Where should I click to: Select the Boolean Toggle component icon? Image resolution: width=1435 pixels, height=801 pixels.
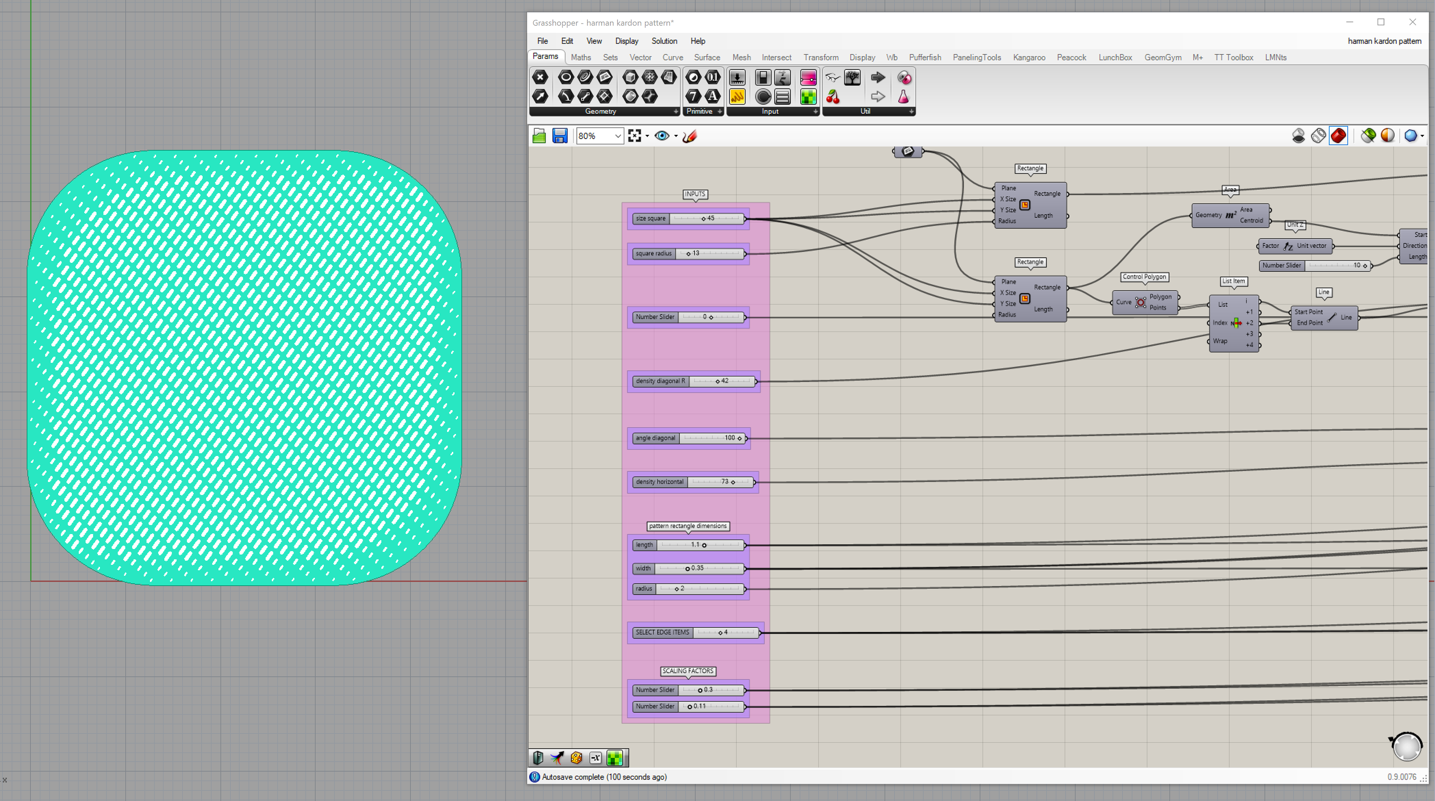[x=763, y=77]
